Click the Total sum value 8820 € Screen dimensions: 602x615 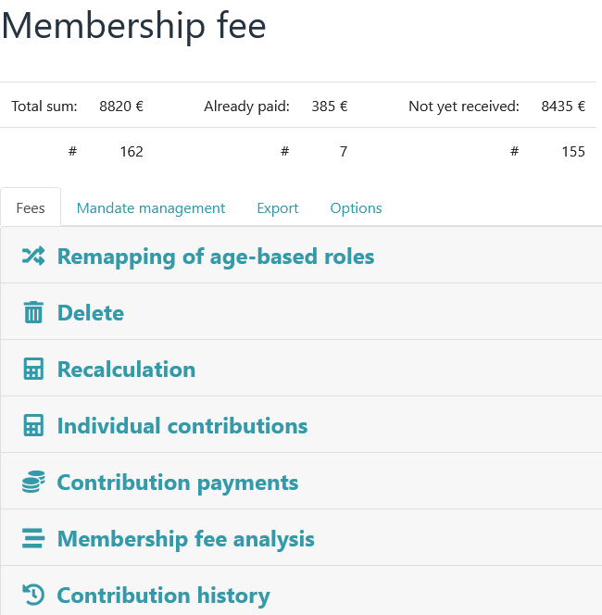[121, 107]
